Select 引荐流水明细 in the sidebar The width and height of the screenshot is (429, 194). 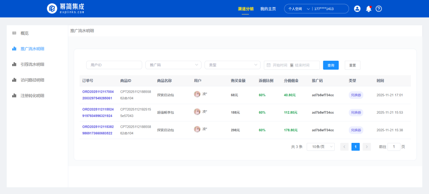(32, 64)
